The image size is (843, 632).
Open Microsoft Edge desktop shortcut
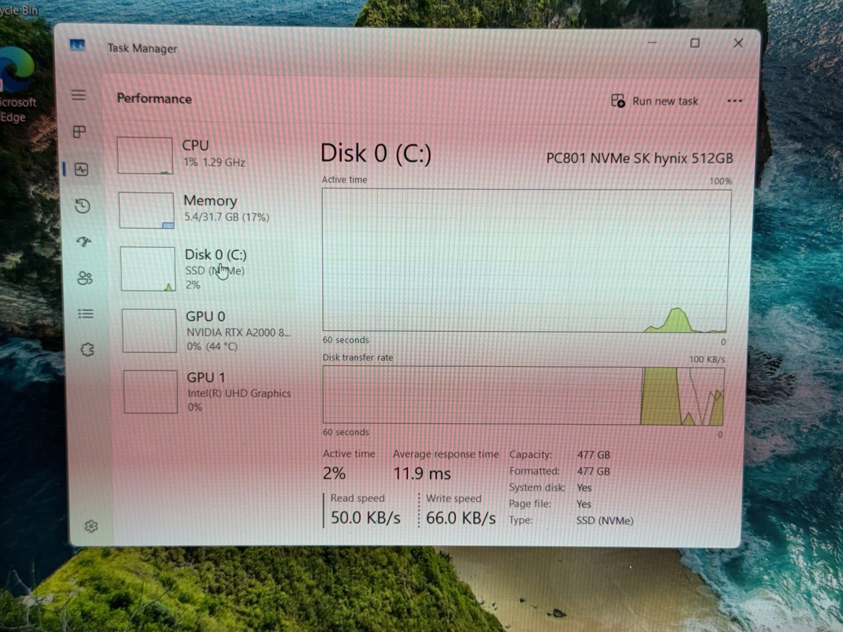(16, 84)
